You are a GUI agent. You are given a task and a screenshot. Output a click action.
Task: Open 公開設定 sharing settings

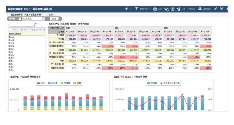click(x=200, y=9)
